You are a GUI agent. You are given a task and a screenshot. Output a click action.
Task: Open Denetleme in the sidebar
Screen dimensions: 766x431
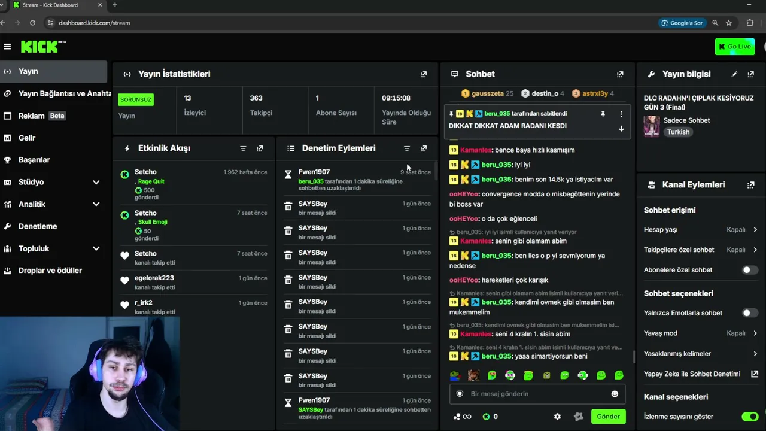(x=54, y=226)
